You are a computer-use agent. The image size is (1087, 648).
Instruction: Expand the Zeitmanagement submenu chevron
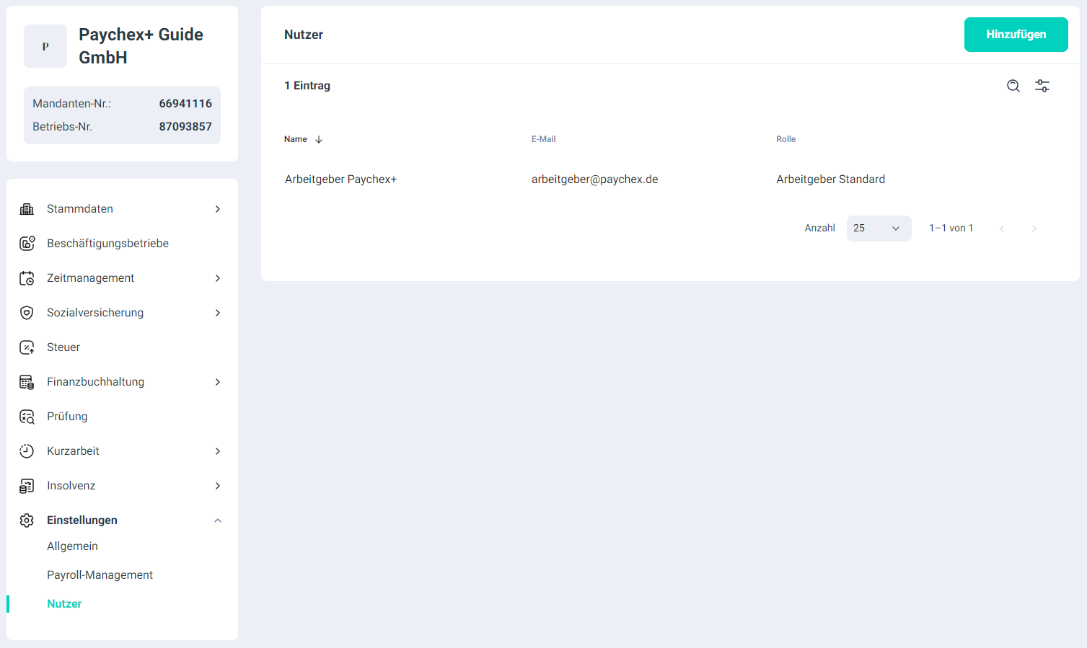(218, 278)
